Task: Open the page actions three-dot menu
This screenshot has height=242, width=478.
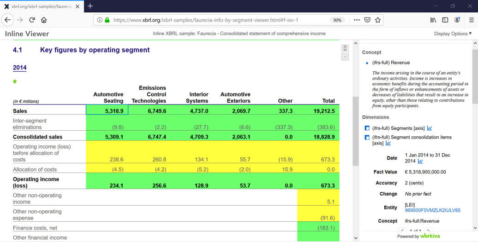Action: [x=357, y=20]
